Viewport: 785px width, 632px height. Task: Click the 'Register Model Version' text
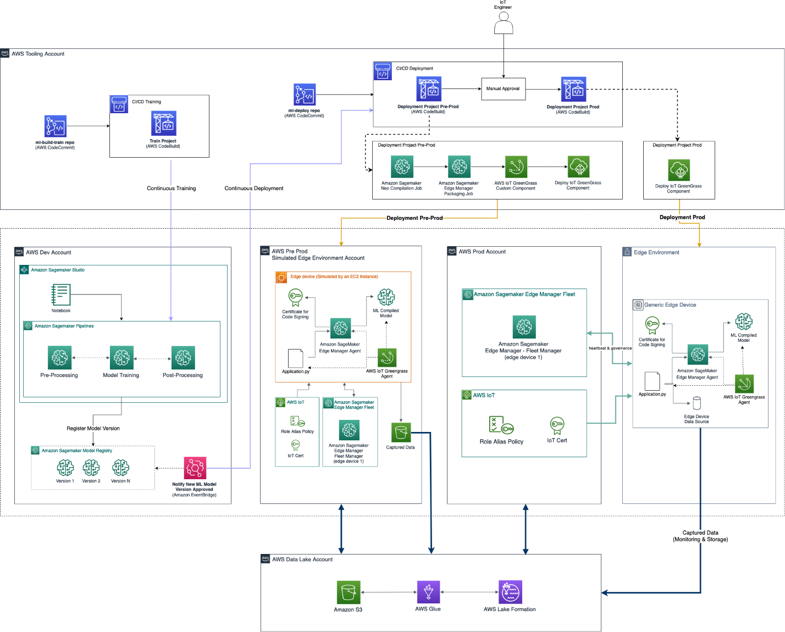93,429
